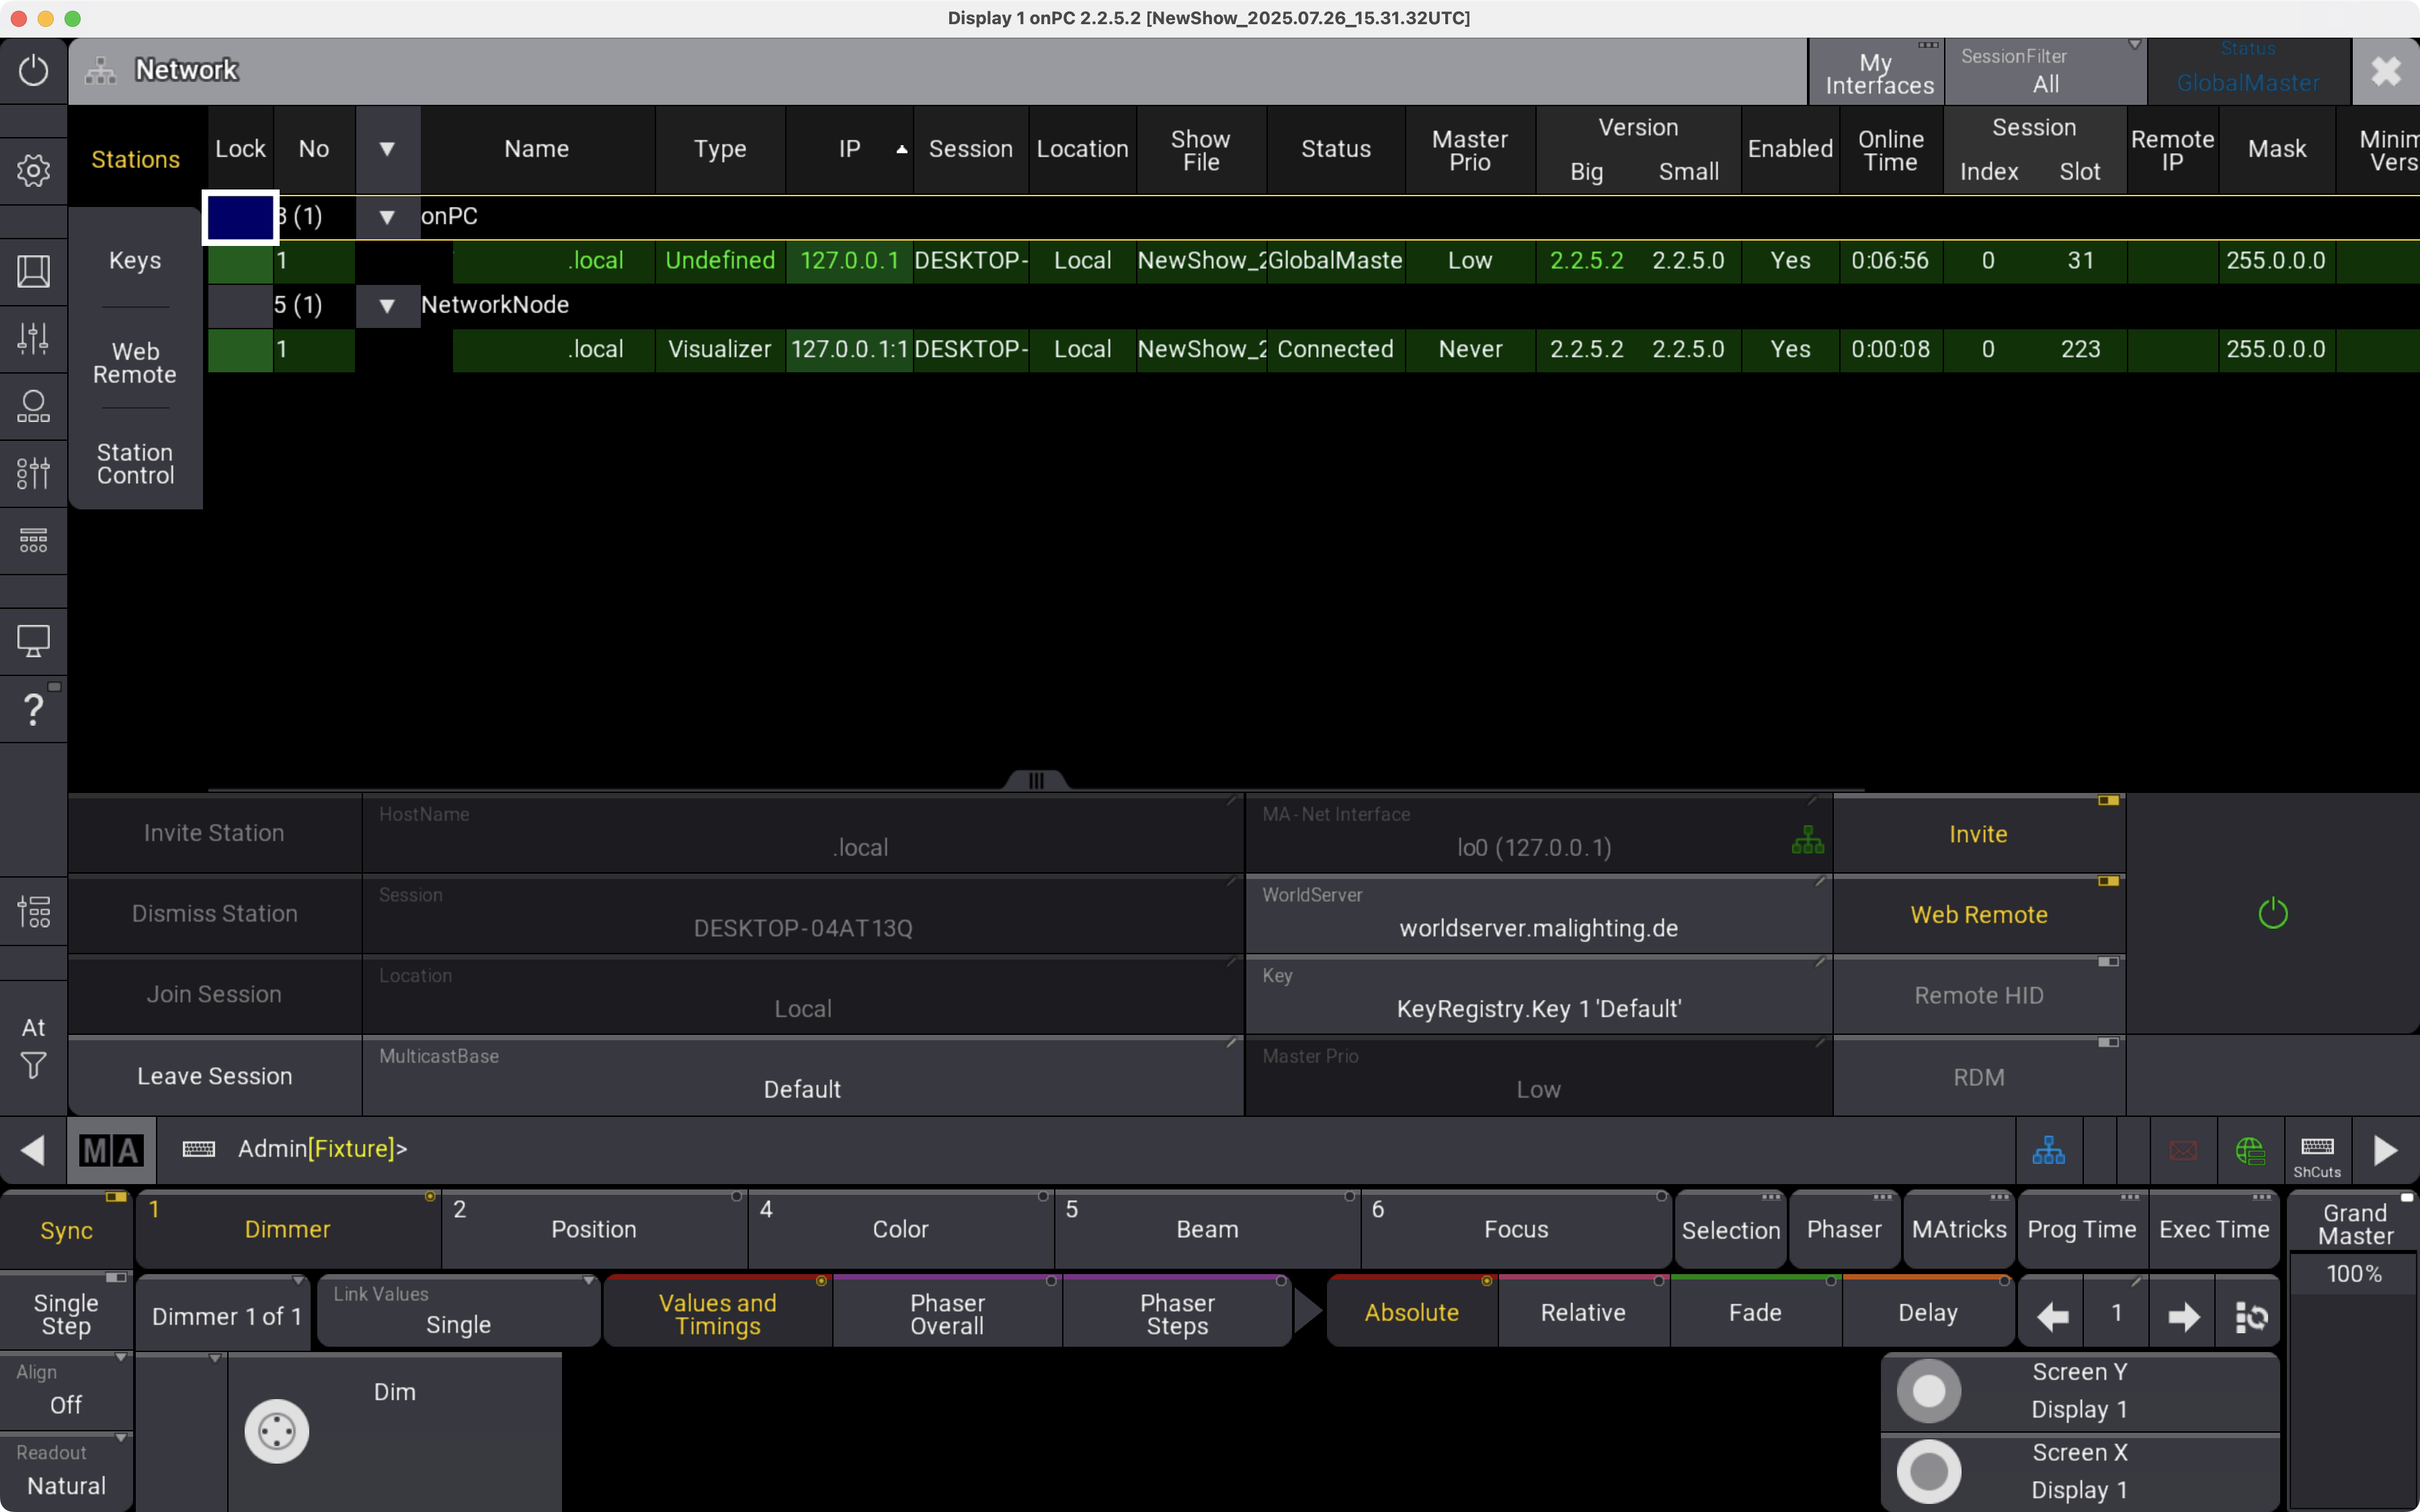2420x1512 pixels.
Task: Click the My Interfaces button
Action: [x=1878, y=73]
